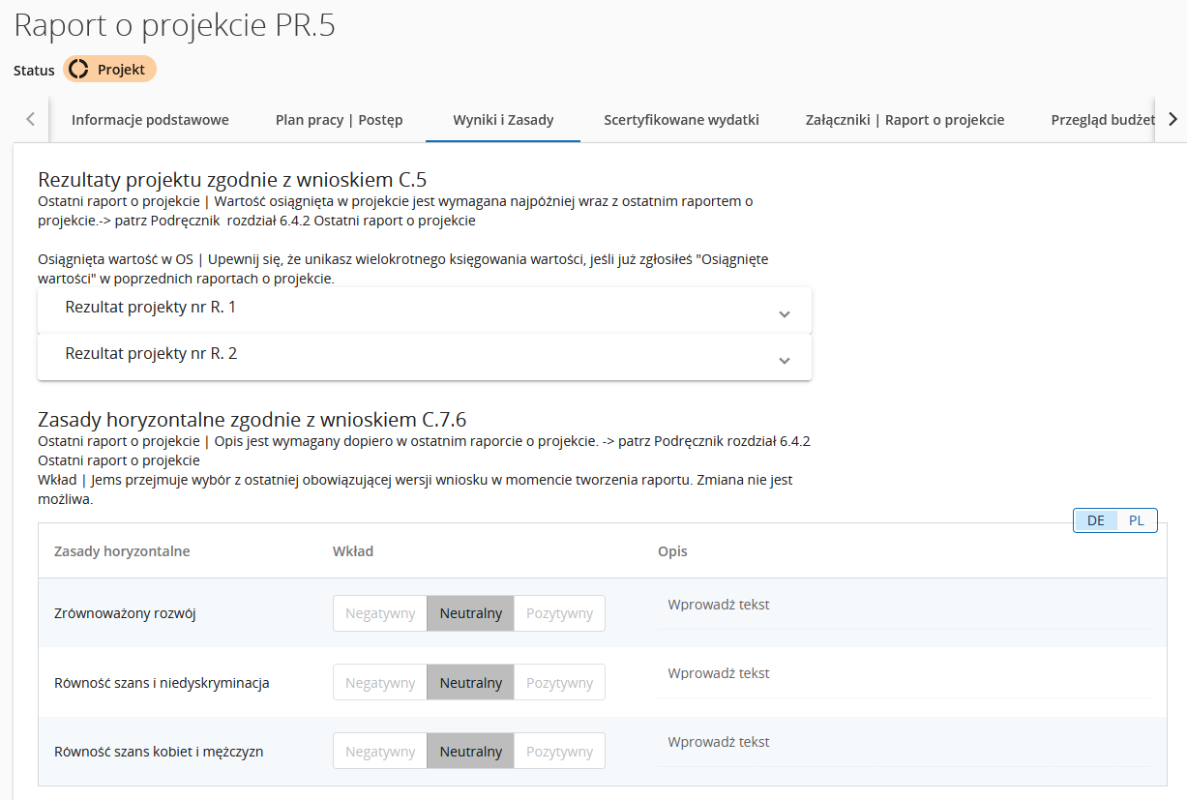1187x800 pixels.
Task: Switch language to PL
Action: (x=1137, y=520)
